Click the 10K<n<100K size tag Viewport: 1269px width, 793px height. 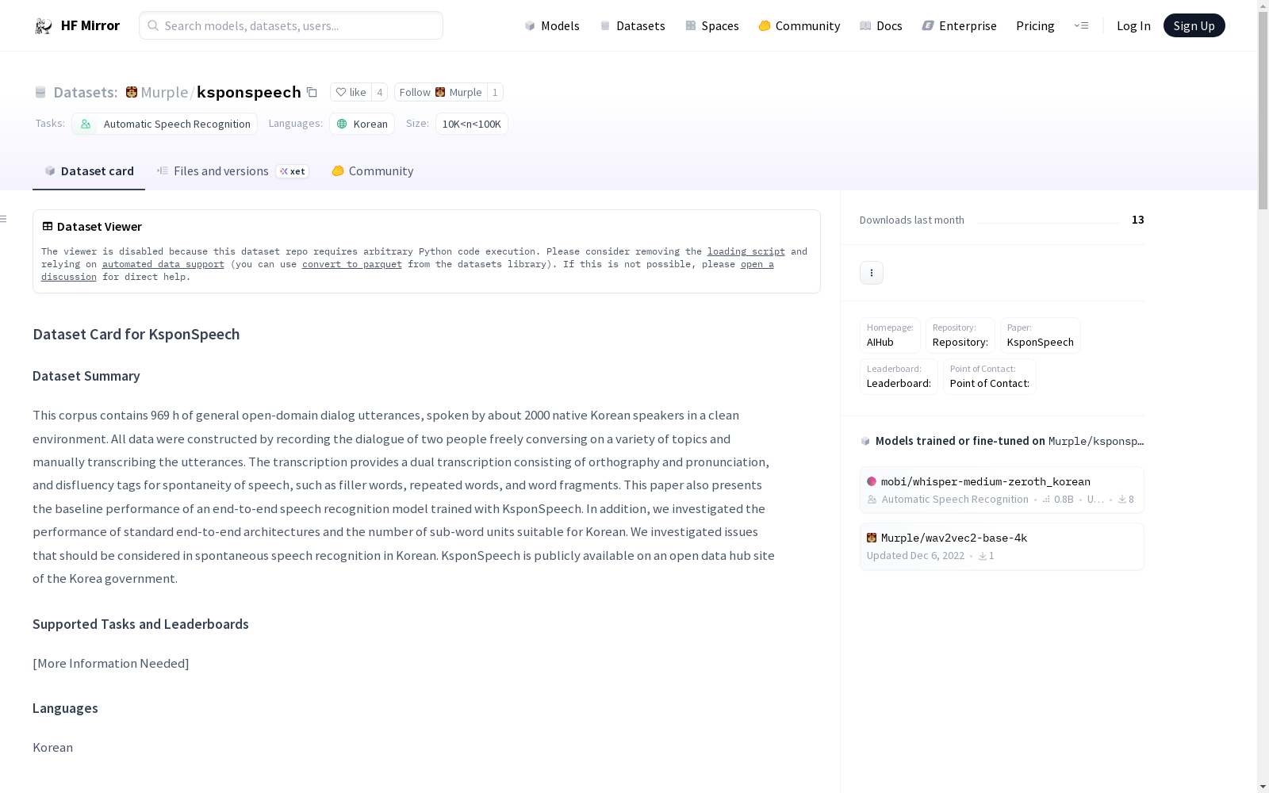pyautogui.click(x=472, y=124)
